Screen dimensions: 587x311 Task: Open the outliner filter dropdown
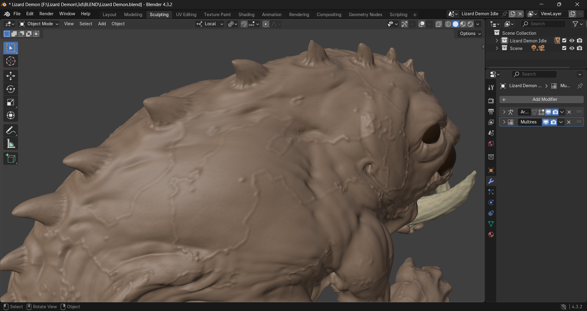[578, 24]
